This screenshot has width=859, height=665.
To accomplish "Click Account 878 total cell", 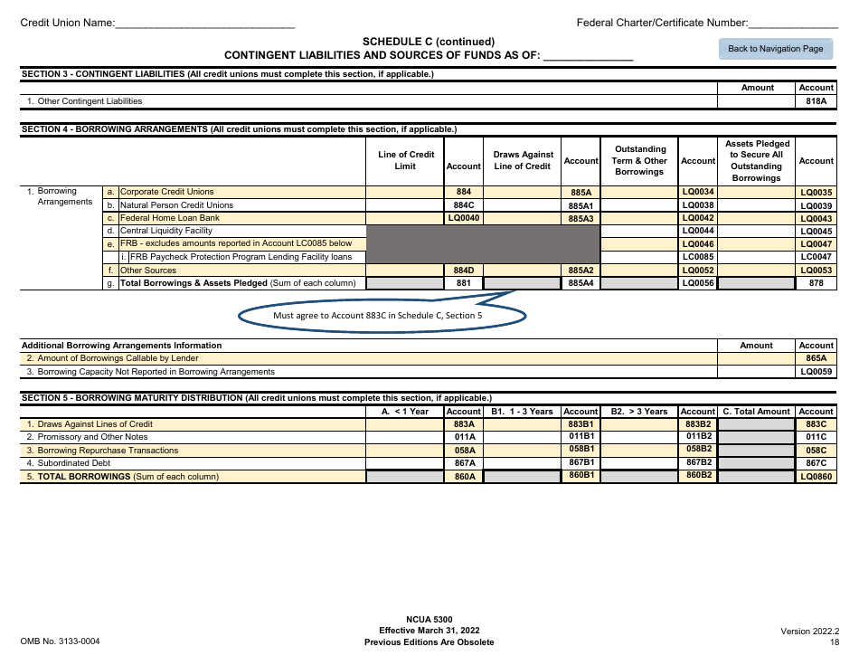I will click(x=817, y=282).
